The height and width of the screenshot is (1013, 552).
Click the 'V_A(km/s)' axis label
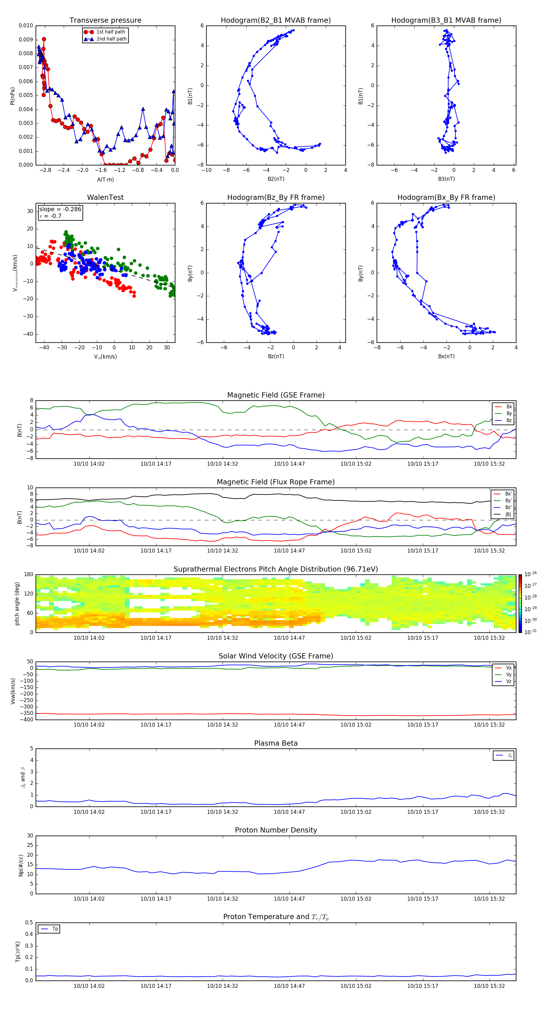105,357
